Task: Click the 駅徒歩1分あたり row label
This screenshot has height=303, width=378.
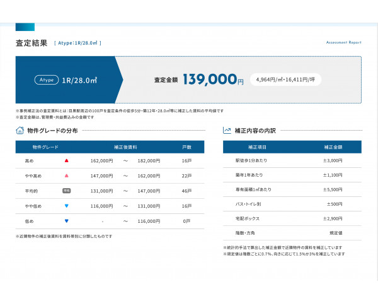Action: point(251,160)
